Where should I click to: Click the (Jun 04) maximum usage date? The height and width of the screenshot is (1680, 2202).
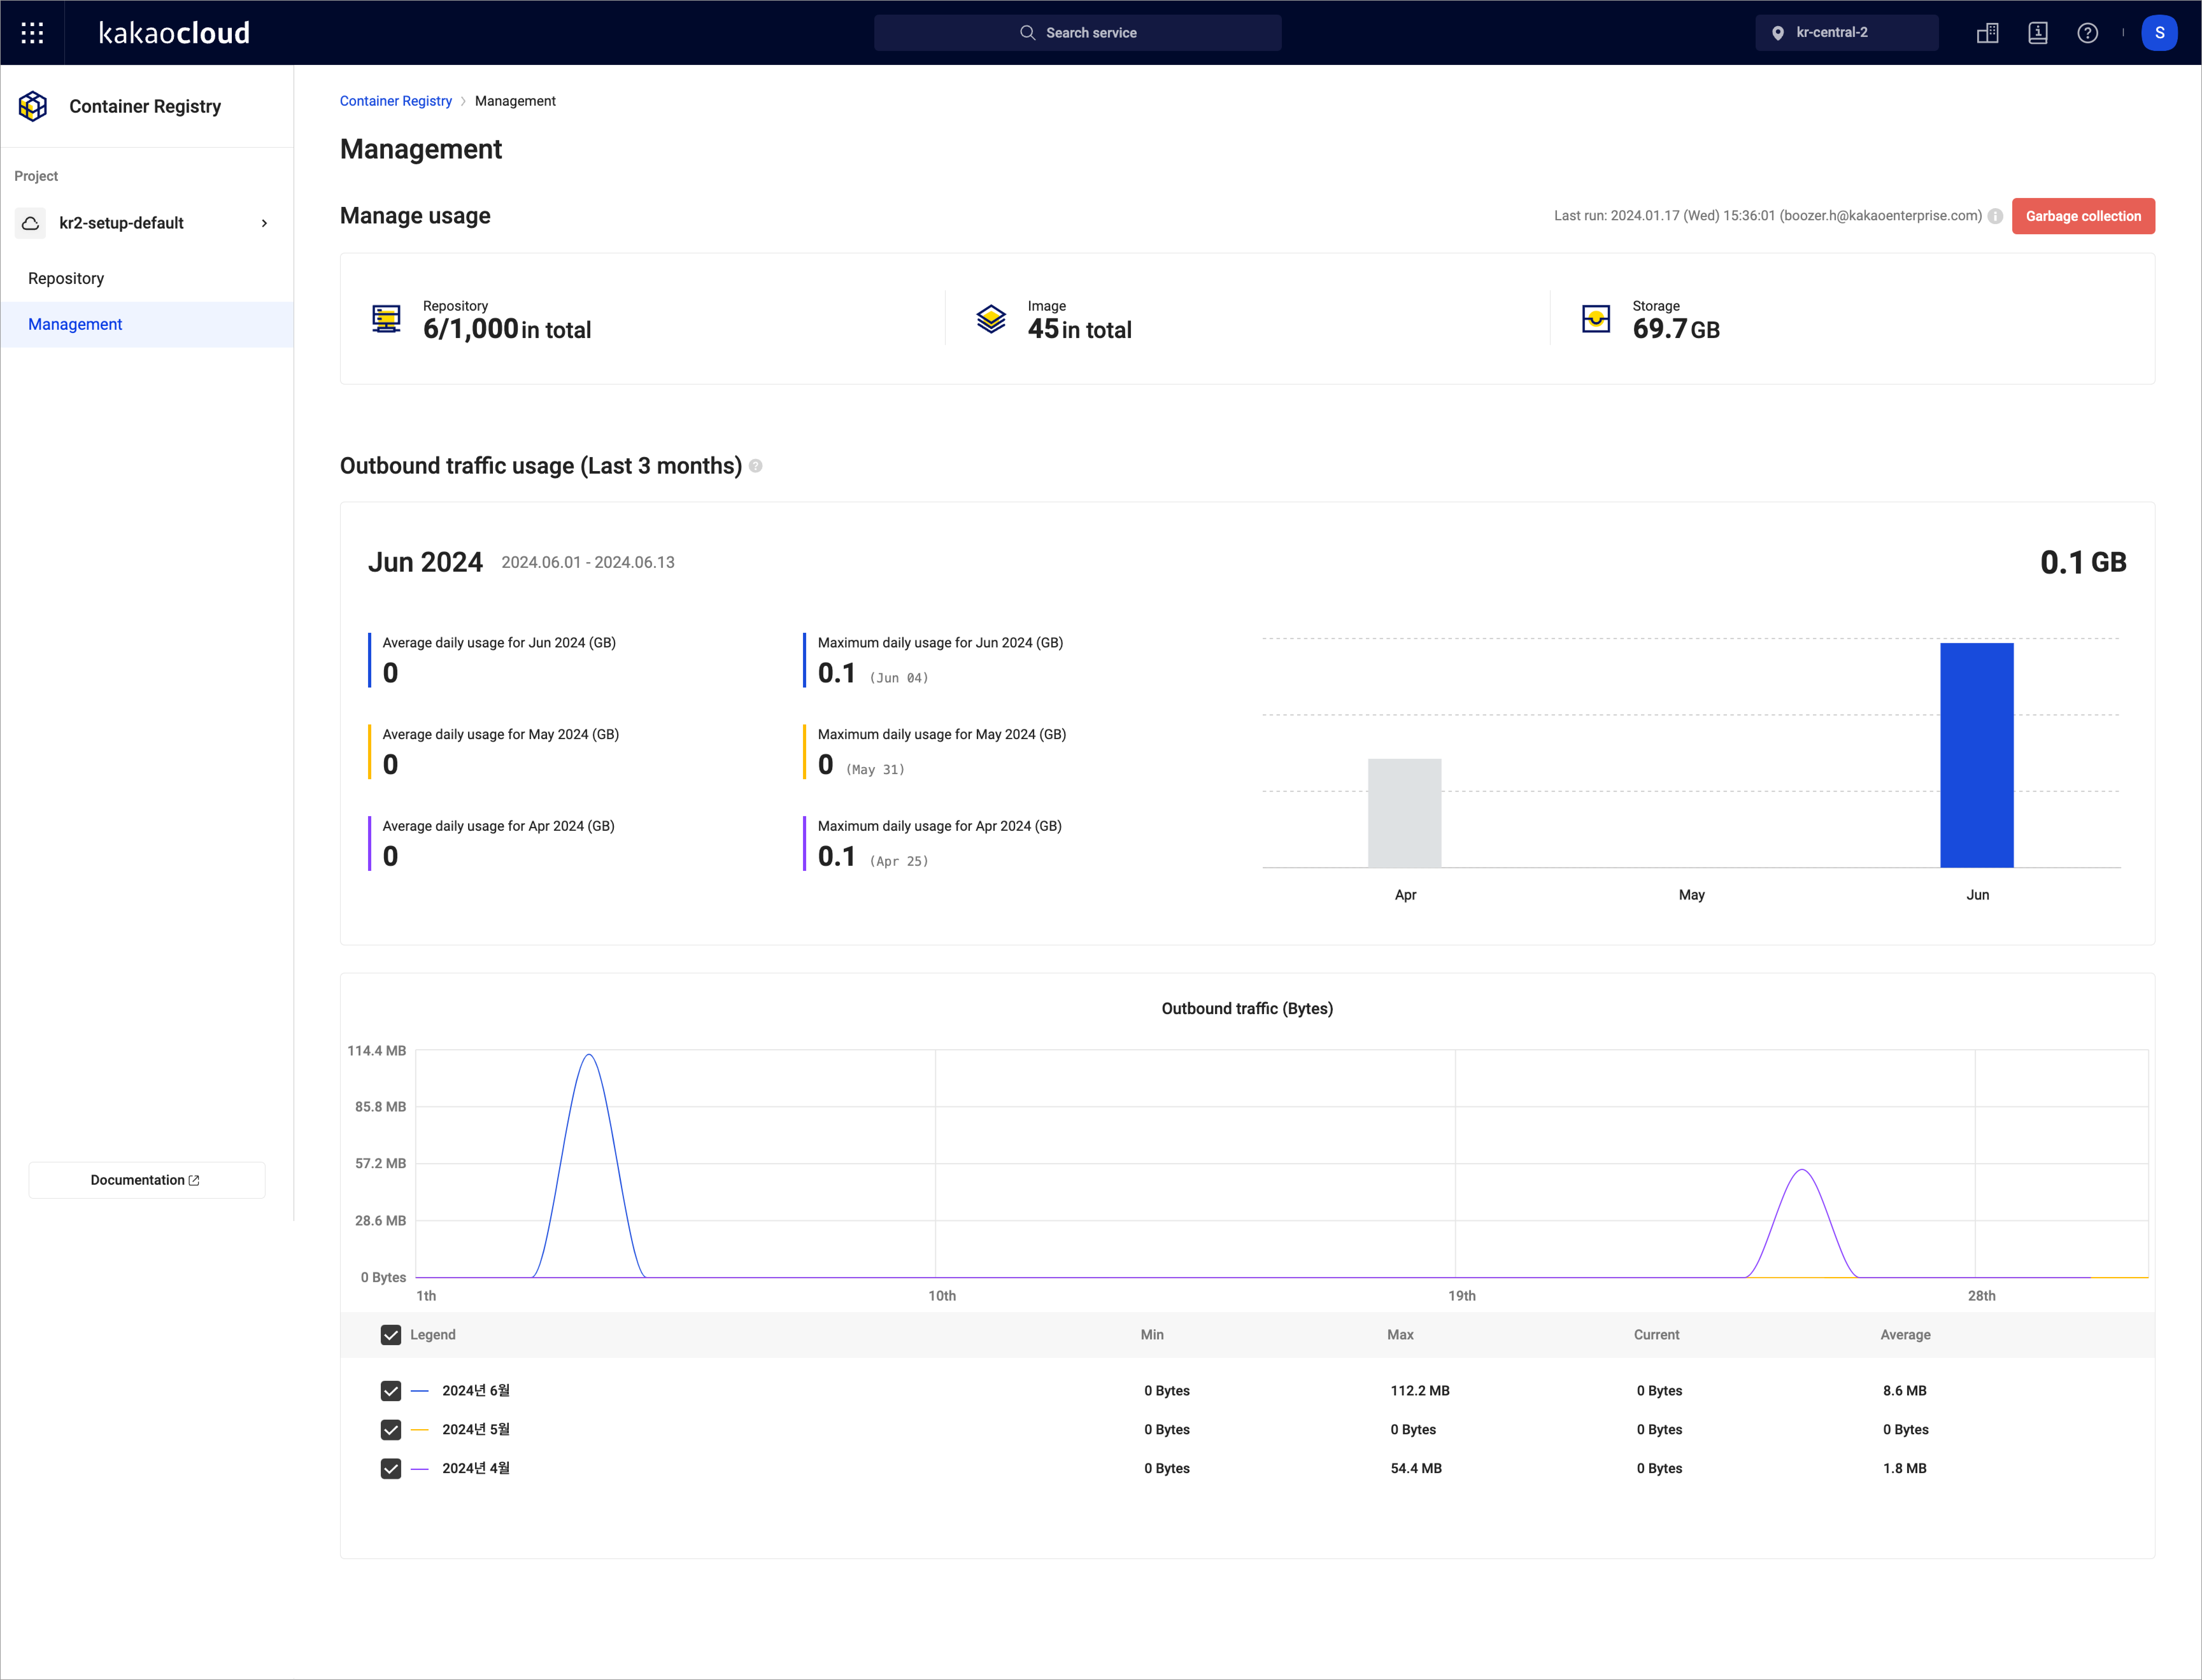899,678
